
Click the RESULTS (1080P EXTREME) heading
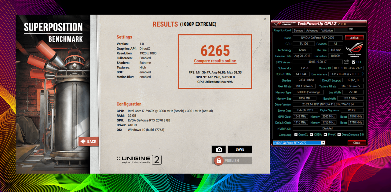[185, 24]
